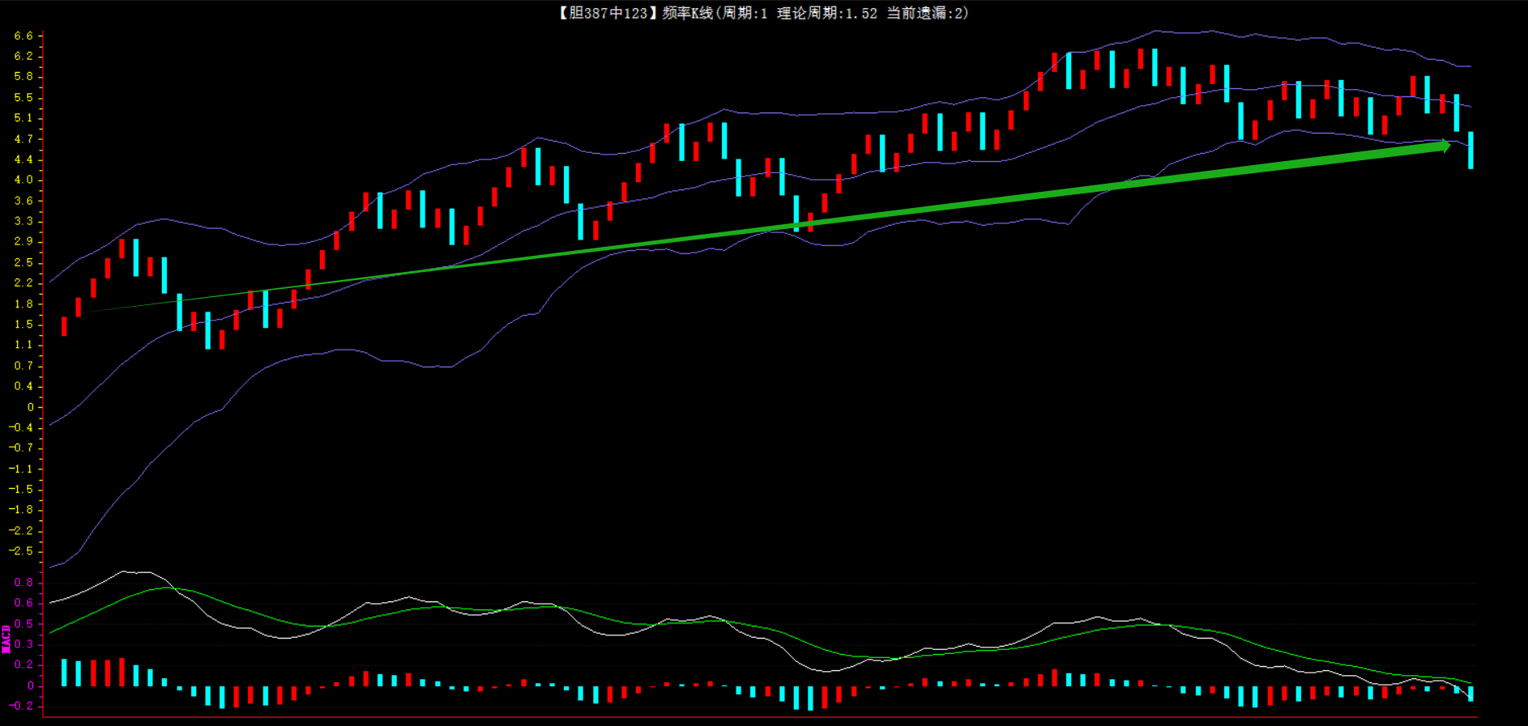This screenshot has height=726, width=1528.
Task: Click the 6.6 label on the price axis
Action: (23, 36)
